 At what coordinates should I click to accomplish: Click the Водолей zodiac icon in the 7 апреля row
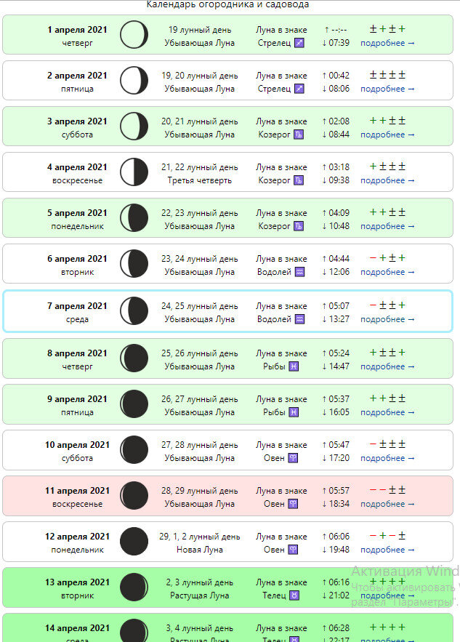[300, 319]
